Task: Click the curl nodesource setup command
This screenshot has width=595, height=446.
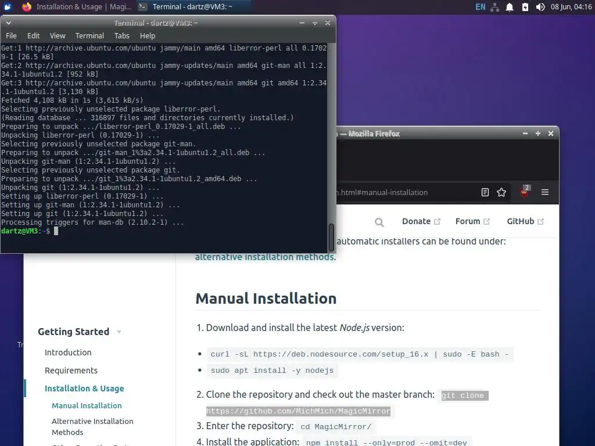Action: point(359,354)
